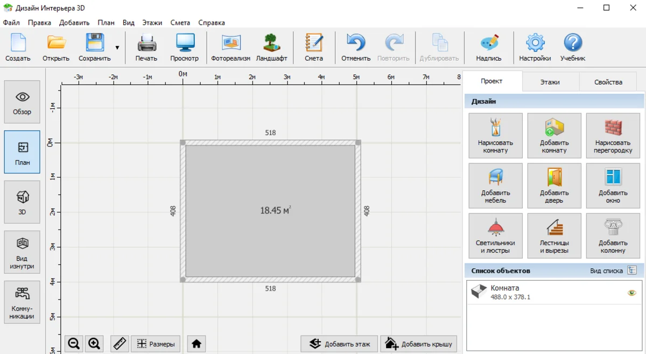This screenshot has width=646, height=354.
Task: Click the Список объектов header
Action: [501, 270]
